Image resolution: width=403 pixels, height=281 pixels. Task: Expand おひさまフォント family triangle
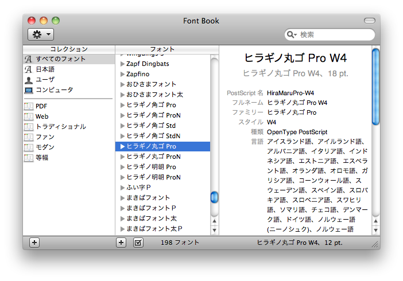point(123,84)
